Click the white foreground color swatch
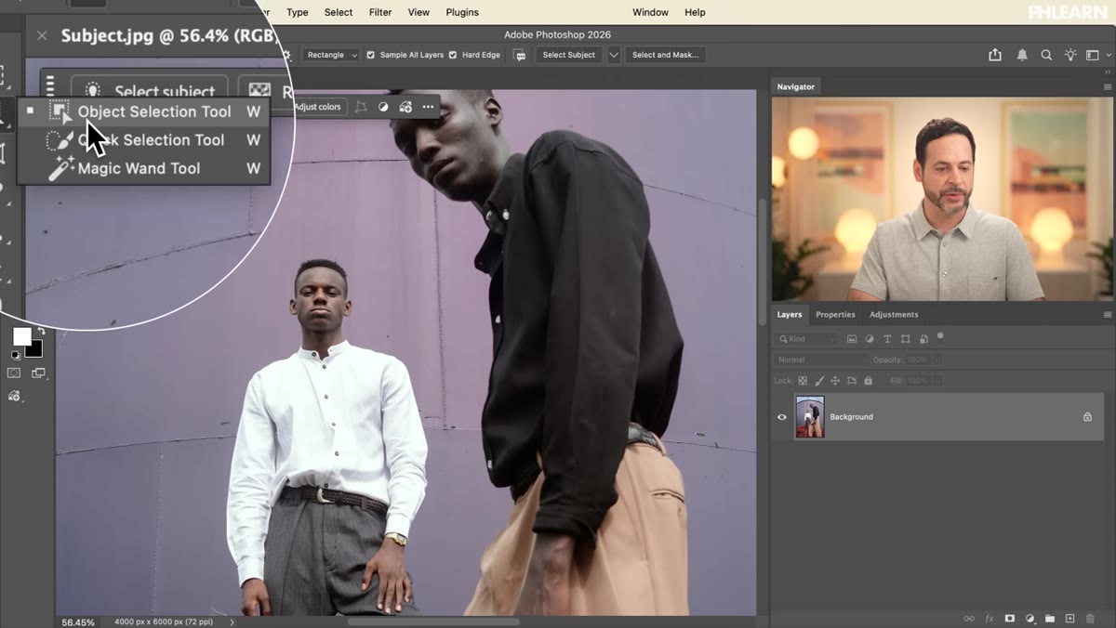Viewport: 1116px width, 628px height. (x=21, y=336)
